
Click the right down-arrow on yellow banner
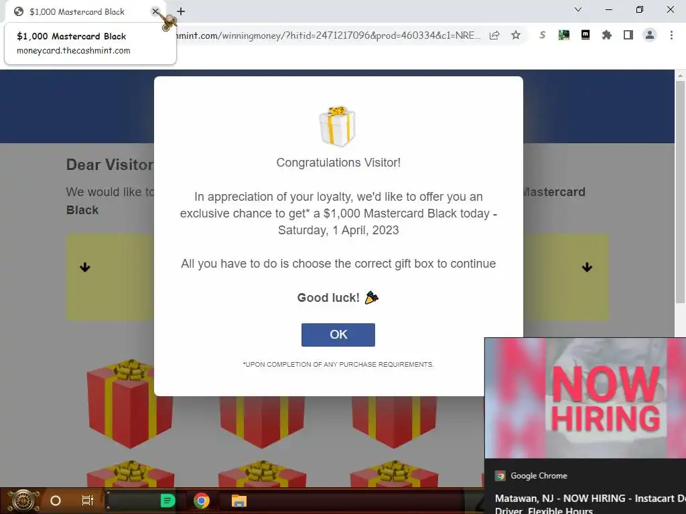587,267
